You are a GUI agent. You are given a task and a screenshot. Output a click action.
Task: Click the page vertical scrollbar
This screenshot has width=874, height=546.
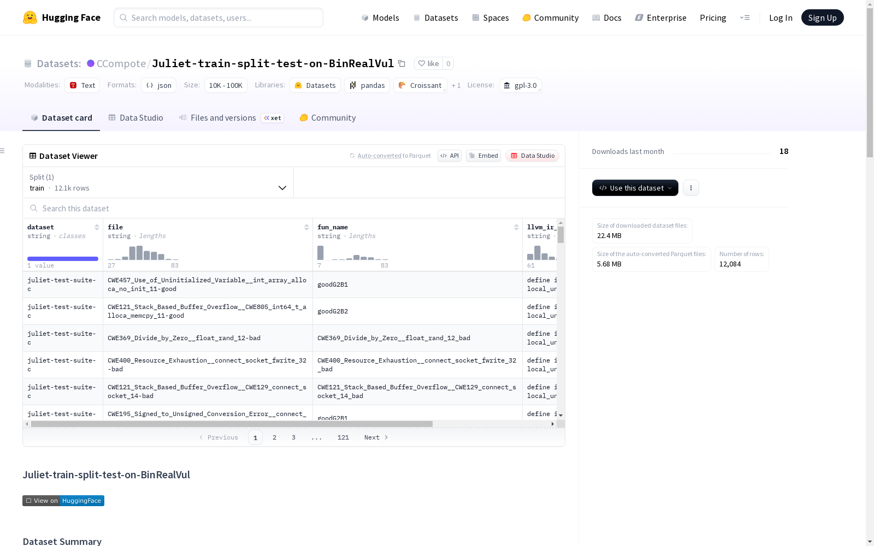point(870,82)
